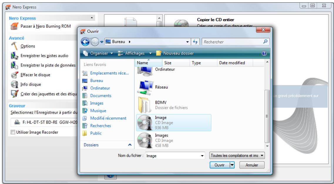Sort by Size column header

(176, 63)
